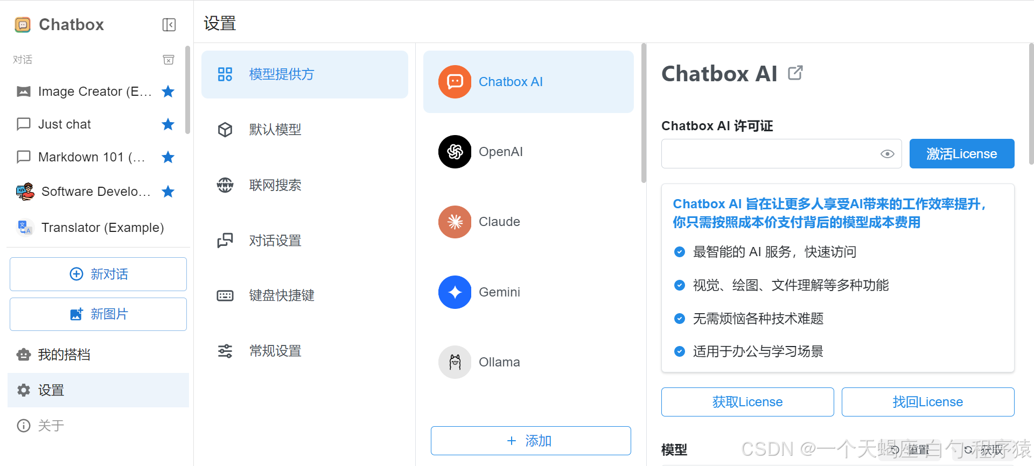Collapse the sidebar with the panel icon
The height and width of the screenshot is (466, 1034).
pos(169,25)
